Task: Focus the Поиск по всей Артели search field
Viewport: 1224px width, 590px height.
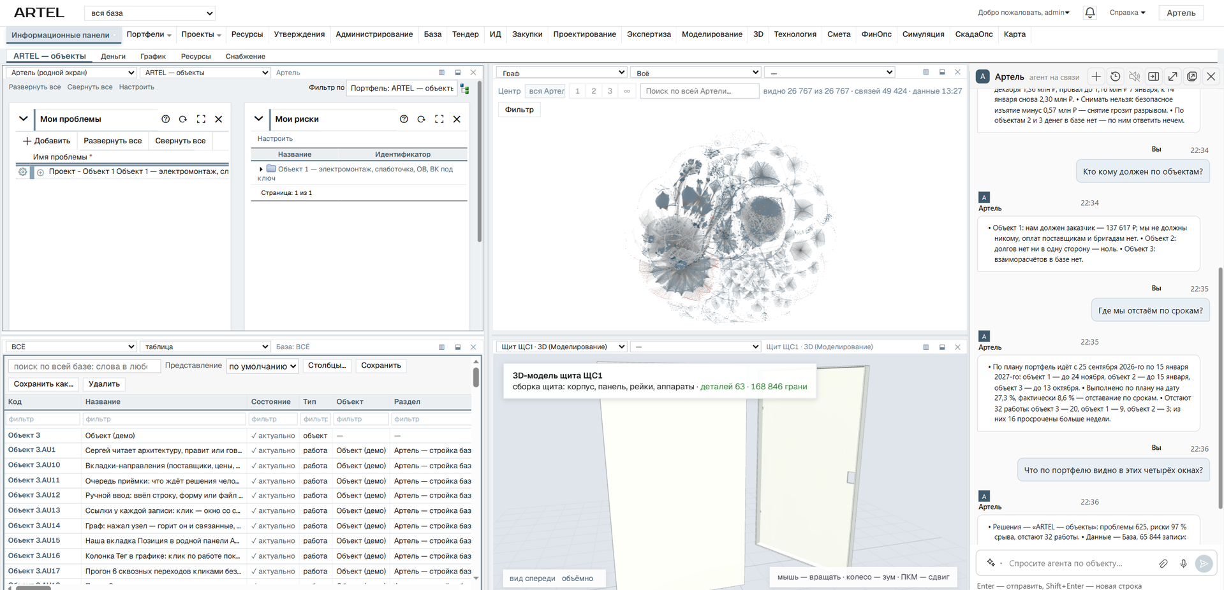Action: [699, 91]
